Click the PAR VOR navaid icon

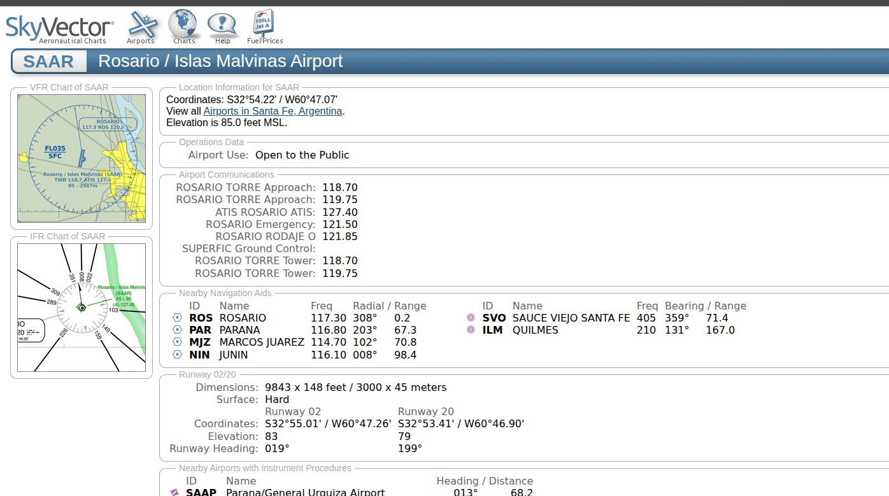click(177, 330)
